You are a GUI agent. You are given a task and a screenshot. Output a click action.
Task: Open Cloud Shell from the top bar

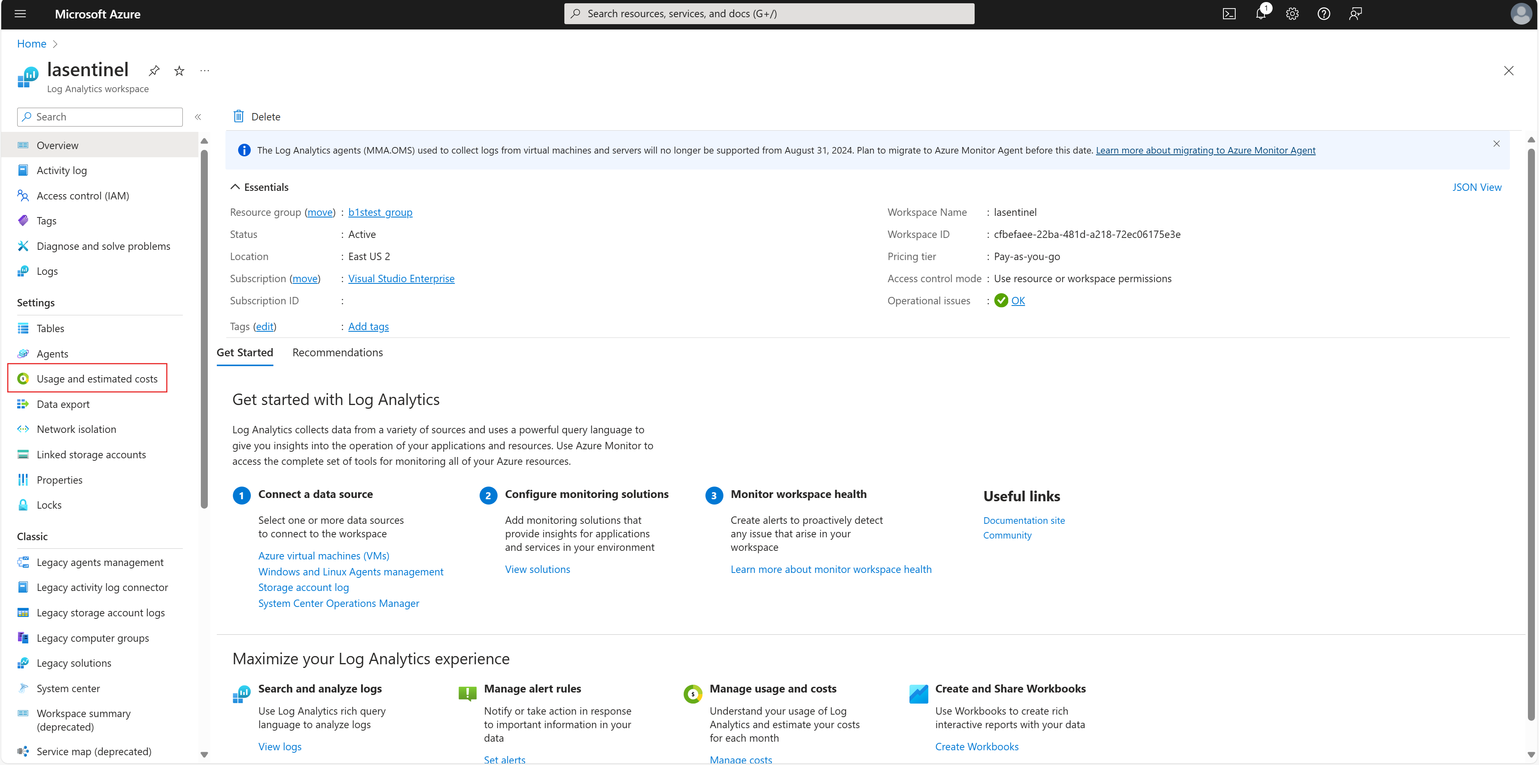tap(1229, 14)
